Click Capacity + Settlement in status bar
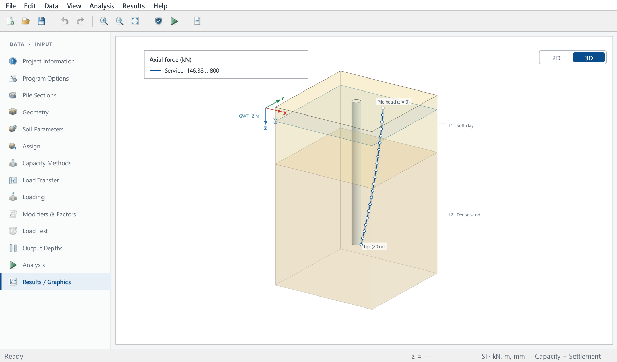617x362 pixels. (568, 356)
